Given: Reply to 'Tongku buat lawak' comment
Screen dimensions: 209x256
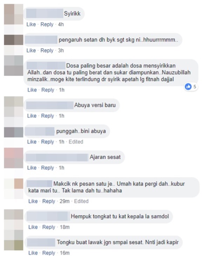Looking at the screenshot, I should tap(49, 253).
